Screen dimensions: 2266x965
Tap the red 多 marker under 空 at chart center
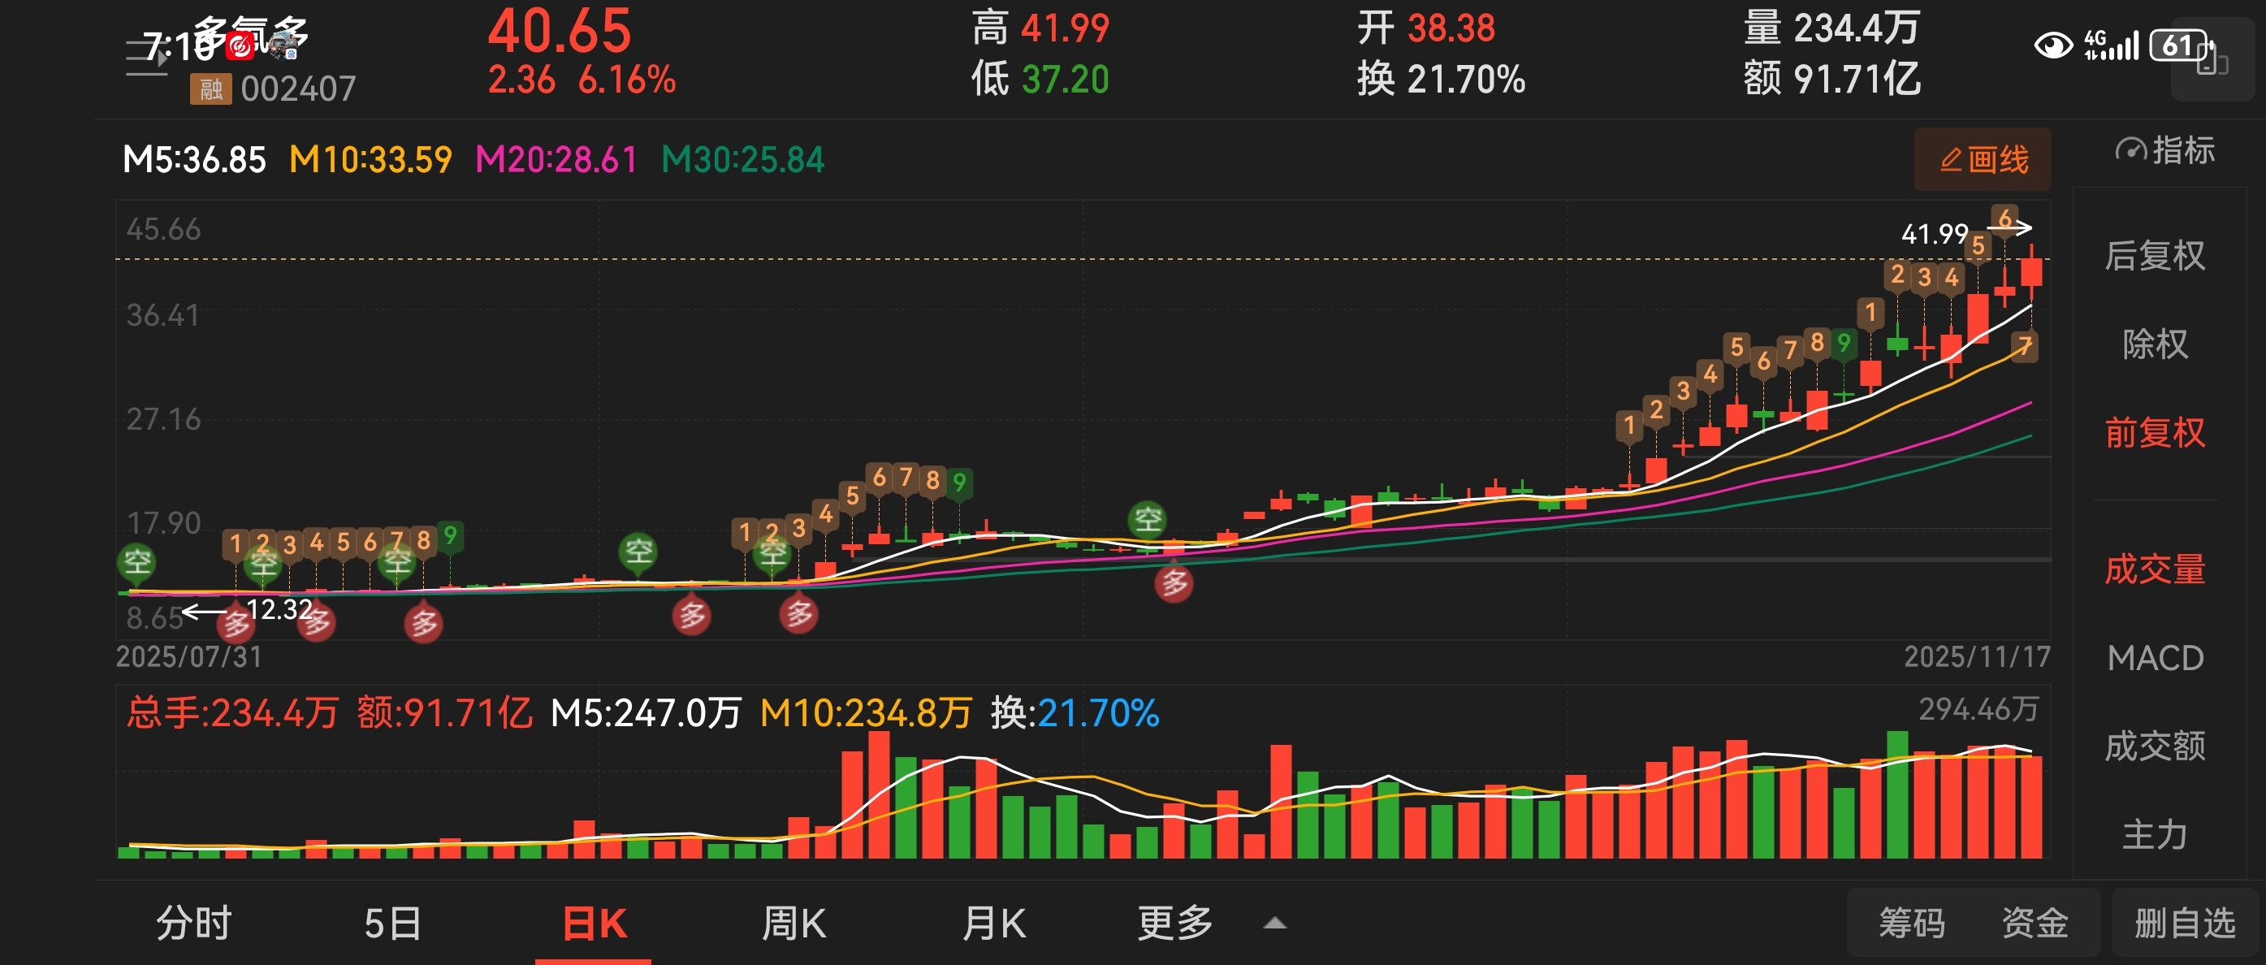1174,584
